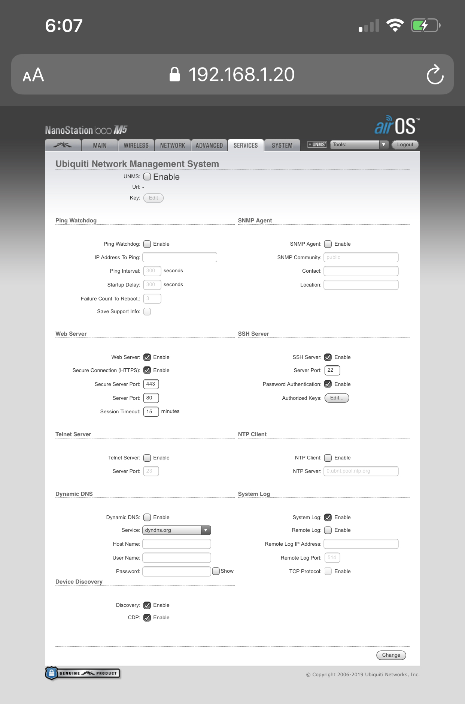
Task: Click the SNMP Contact field
Action: pyautogui.click(x=361, y=271)
